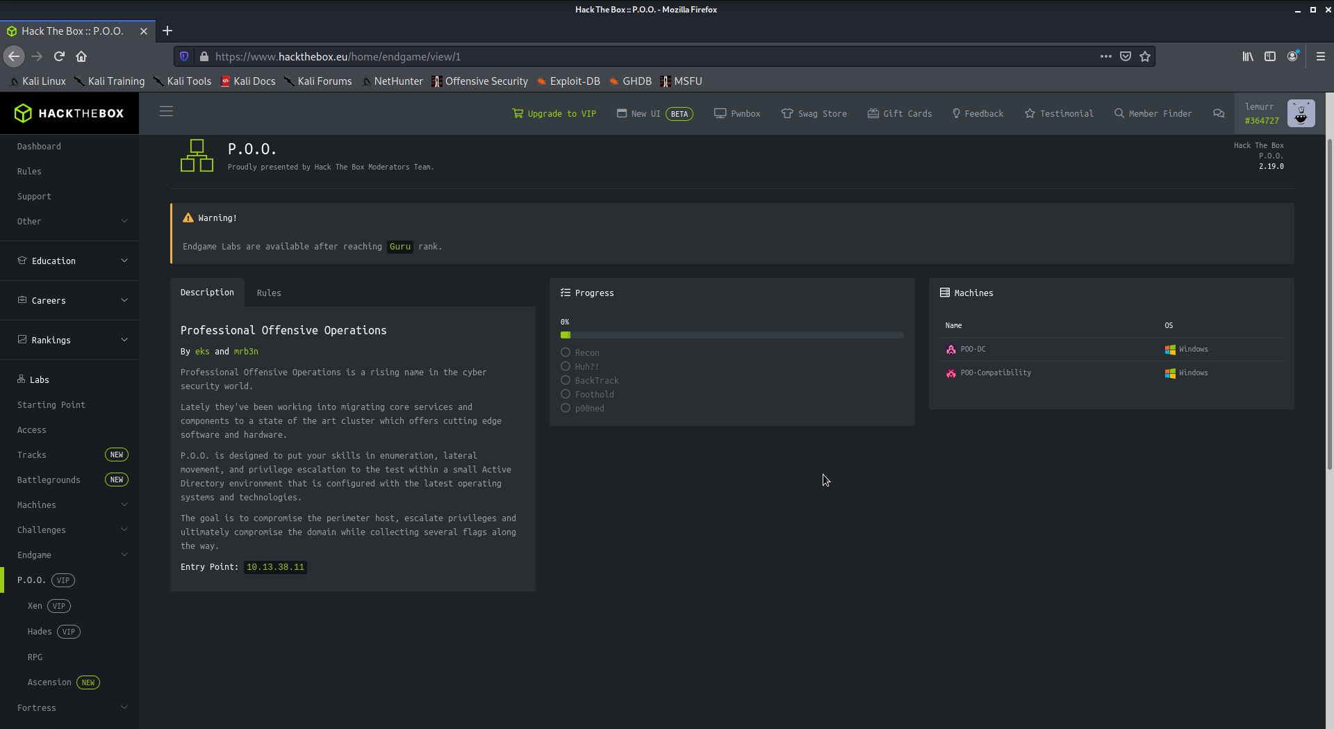Open Feedback from top bar
This screenshot has width=1334, height=729.
pos(978,113)
